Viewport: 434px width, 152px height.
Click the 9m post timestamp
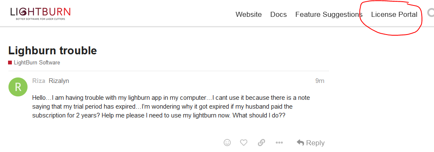pos(320,81)
